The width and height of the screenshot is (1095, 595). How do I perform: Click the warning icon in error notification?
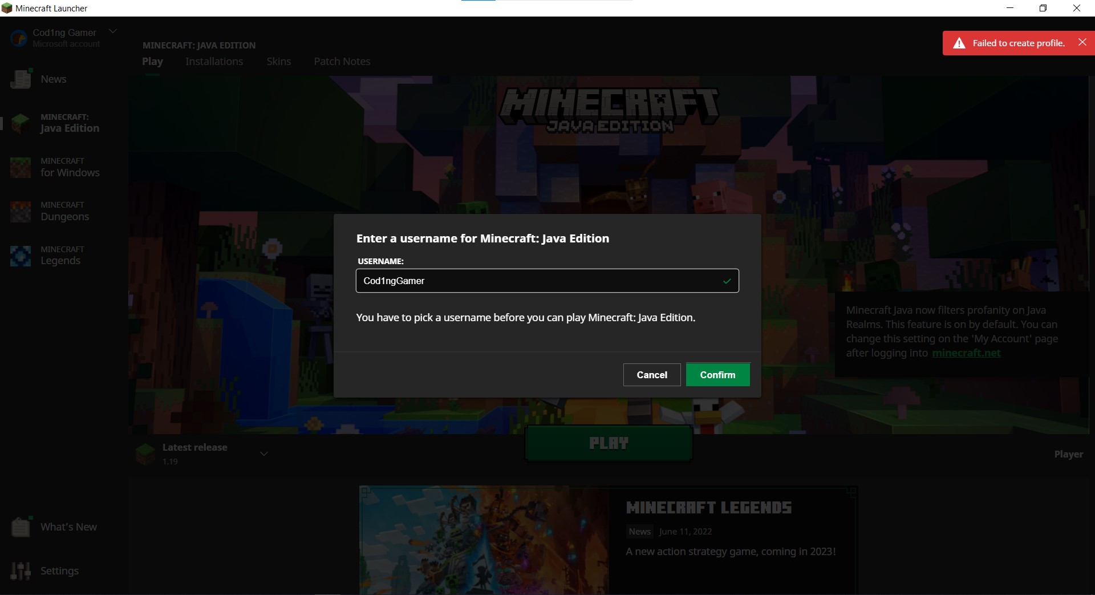959,43
